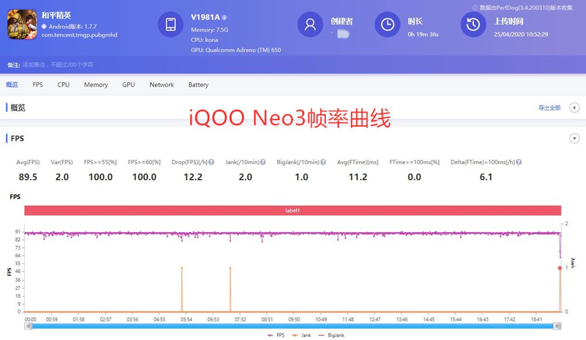
Task: Click left handle of timeline range slider
Action: [28, 326]
